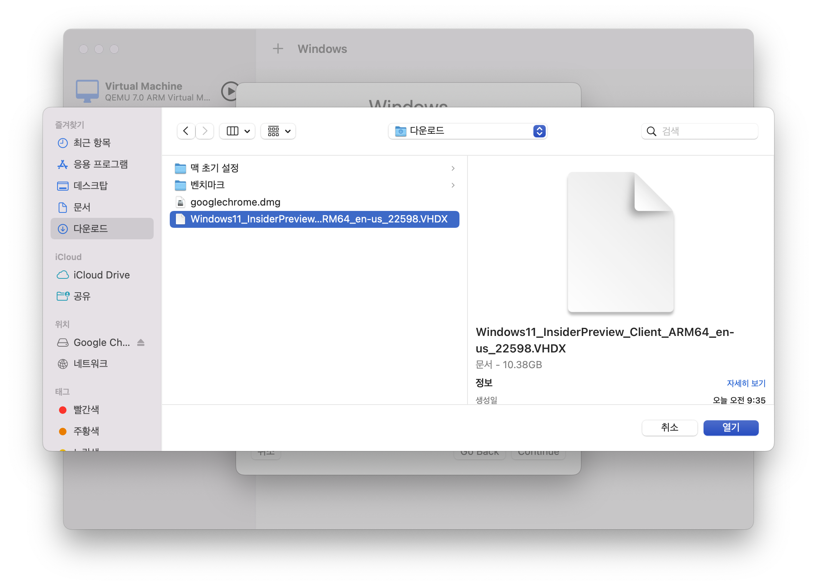Image resolution: width=817 pixels, height=586 pixels.
Task: Go to 데스크탑 in the sidebar
Action: click(90, 186)
